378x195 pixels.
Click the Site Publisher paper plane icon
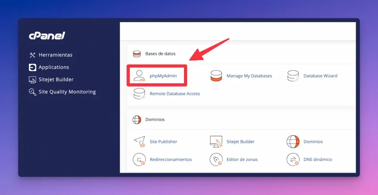(x=139, y=142)
